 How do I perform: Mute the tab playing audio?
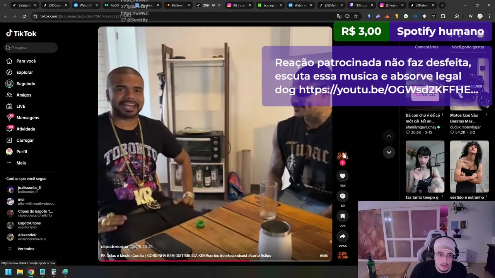tap(213, 5)
